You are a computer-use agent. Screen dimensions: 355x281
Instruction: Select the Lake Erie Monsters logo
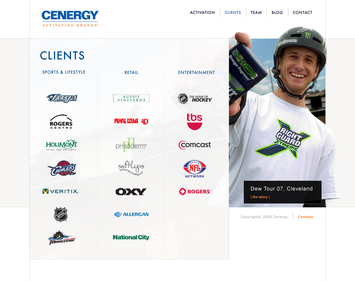tap(62, 238)
